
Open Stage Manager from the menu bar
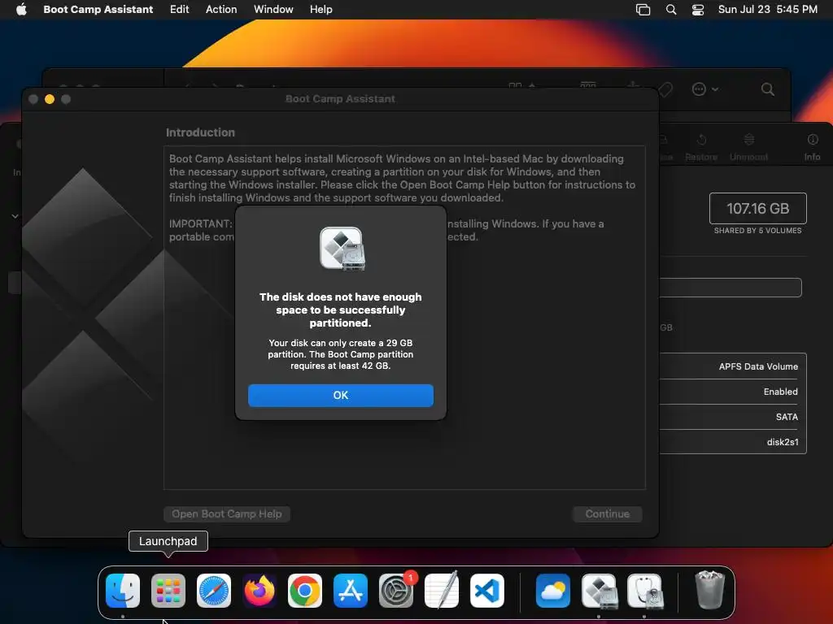(643, 10)
